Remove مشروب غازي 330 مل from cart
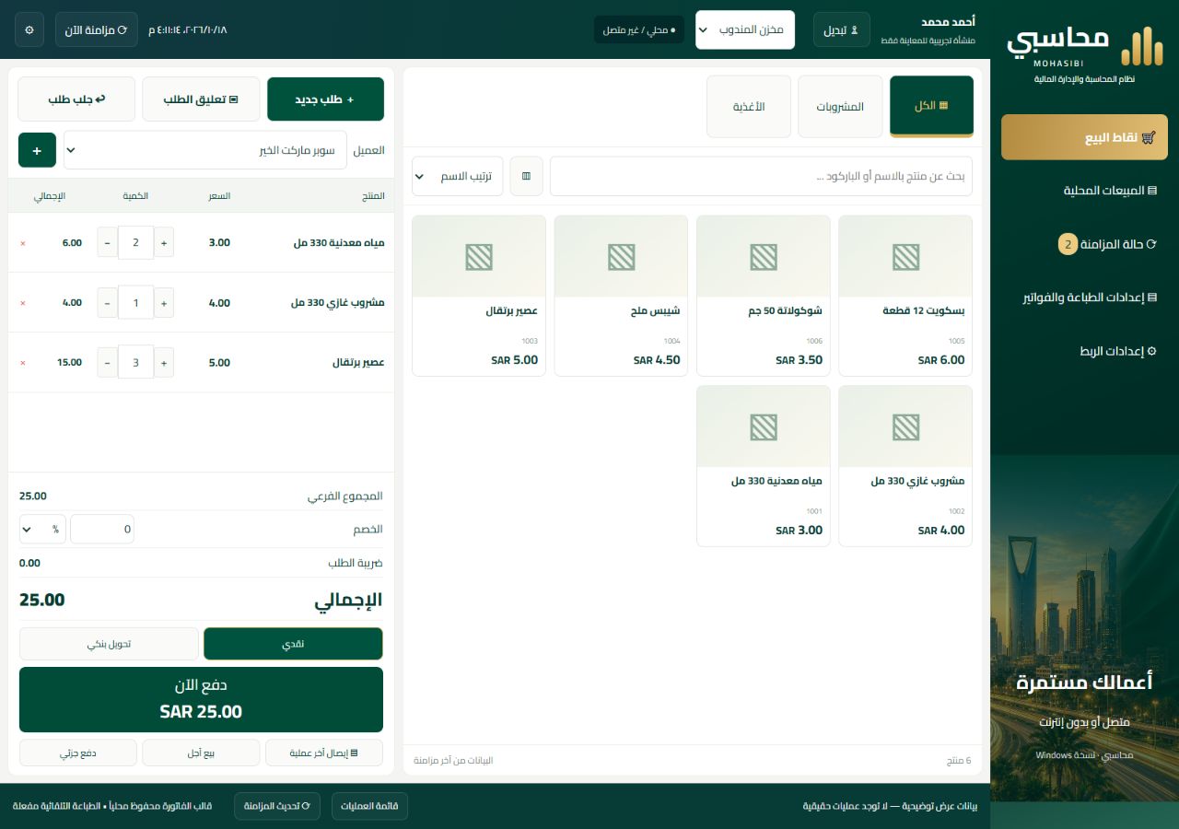The width and height of the screenshot is (1179, 829). tap(23, 303)
